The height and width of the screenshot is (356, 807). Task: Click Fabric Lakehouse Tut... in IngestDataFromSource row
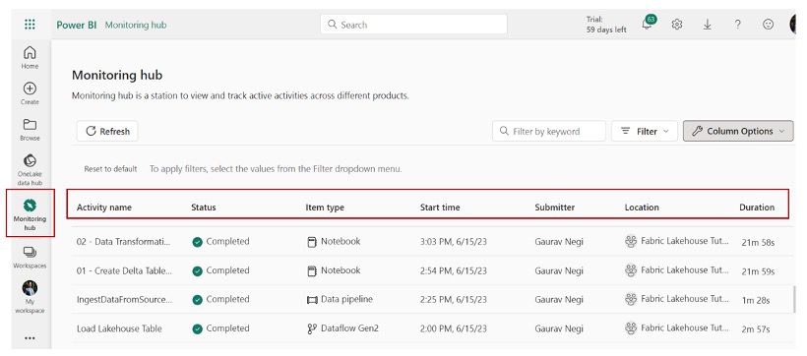click(x=685, y=299)
